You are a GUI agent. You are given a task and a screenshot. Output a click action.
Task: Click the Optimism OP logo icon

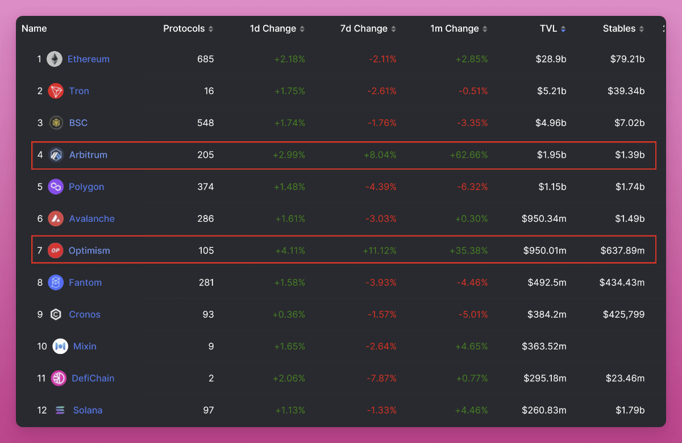click(x=56, y=251)
